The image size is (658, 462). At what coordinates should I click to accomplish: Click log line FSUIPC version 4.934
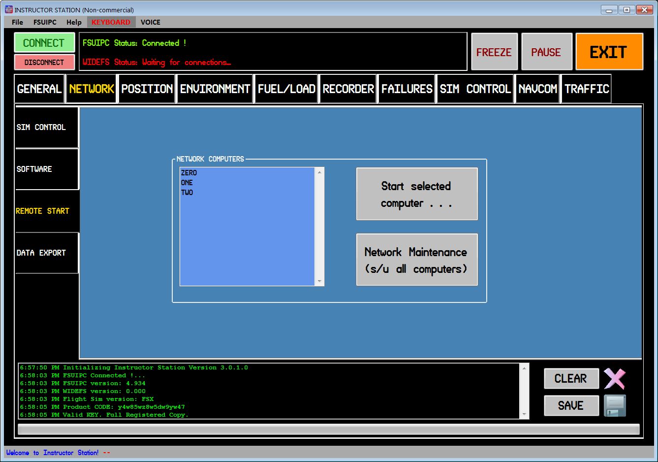pyautogui.click(x=83, y=383)
